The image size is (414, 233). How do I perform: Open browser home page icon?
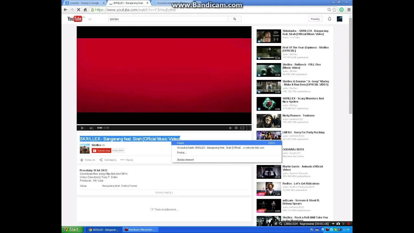click(x=85, y=10)
